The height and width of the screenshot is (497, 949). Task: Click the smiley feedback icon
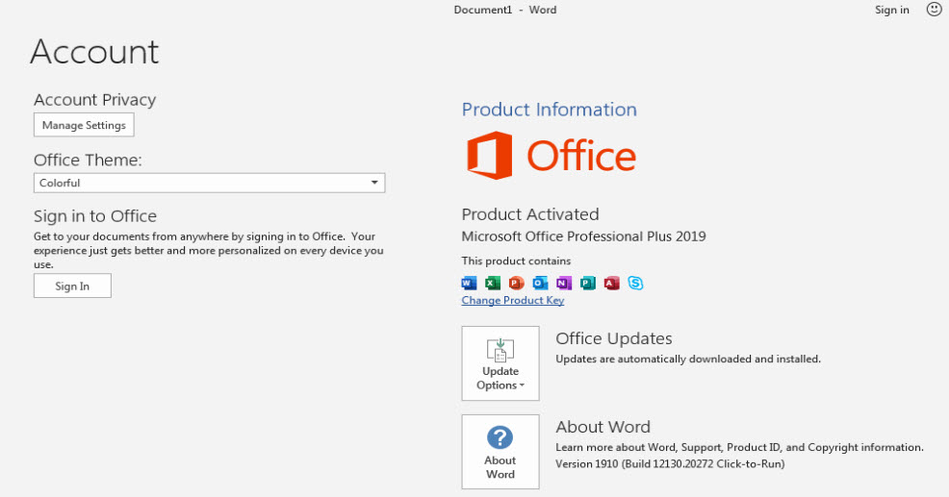[x=934, y=10]
